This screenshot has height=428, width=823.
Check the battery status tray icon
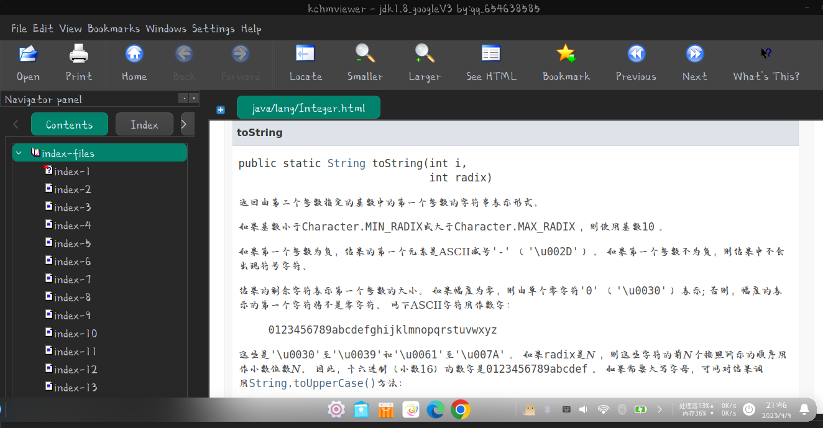click(x=640, y=409)
